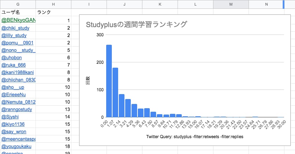
Task: Open the @Nemuta_0812 link
Action: 18,102
